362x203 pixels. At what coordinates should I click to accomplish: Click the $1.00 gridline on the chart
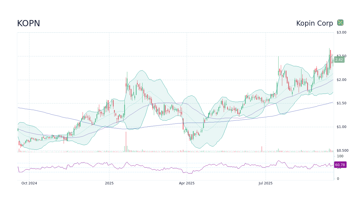(x=170, y=127)
